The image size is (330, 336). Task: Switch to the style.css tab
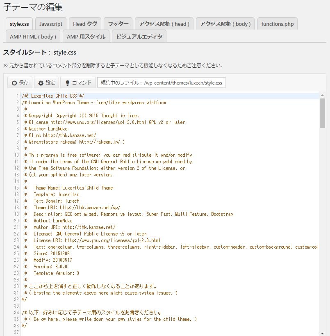(x=19, y=24)
